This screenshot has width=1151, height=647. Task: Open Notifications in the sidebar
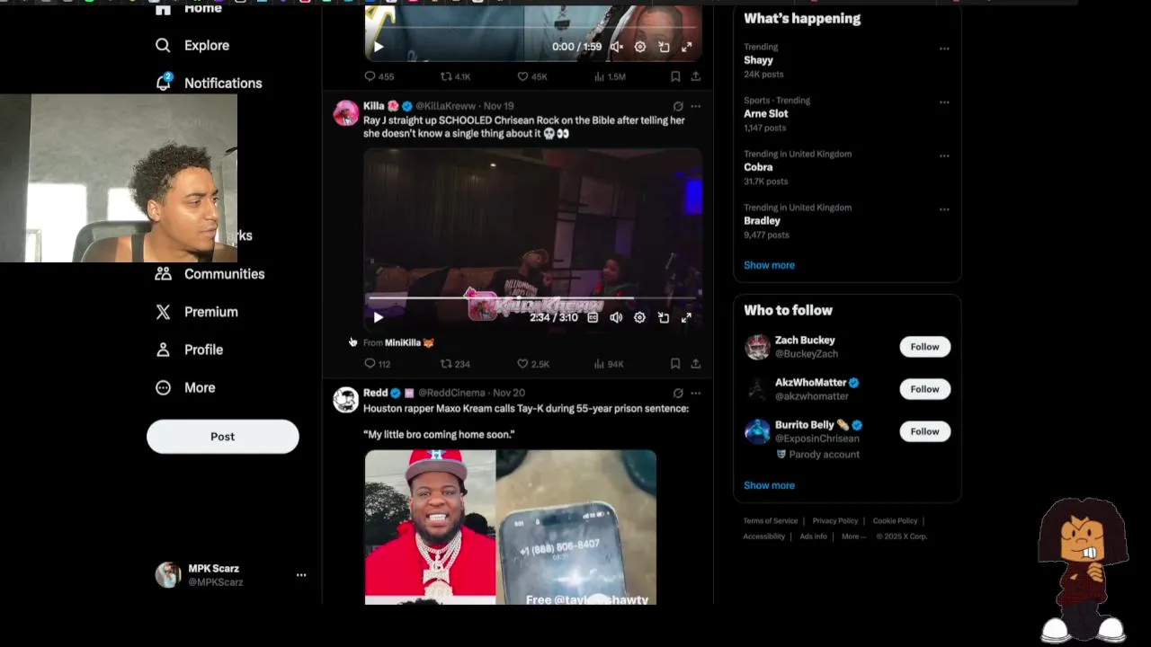208,83
